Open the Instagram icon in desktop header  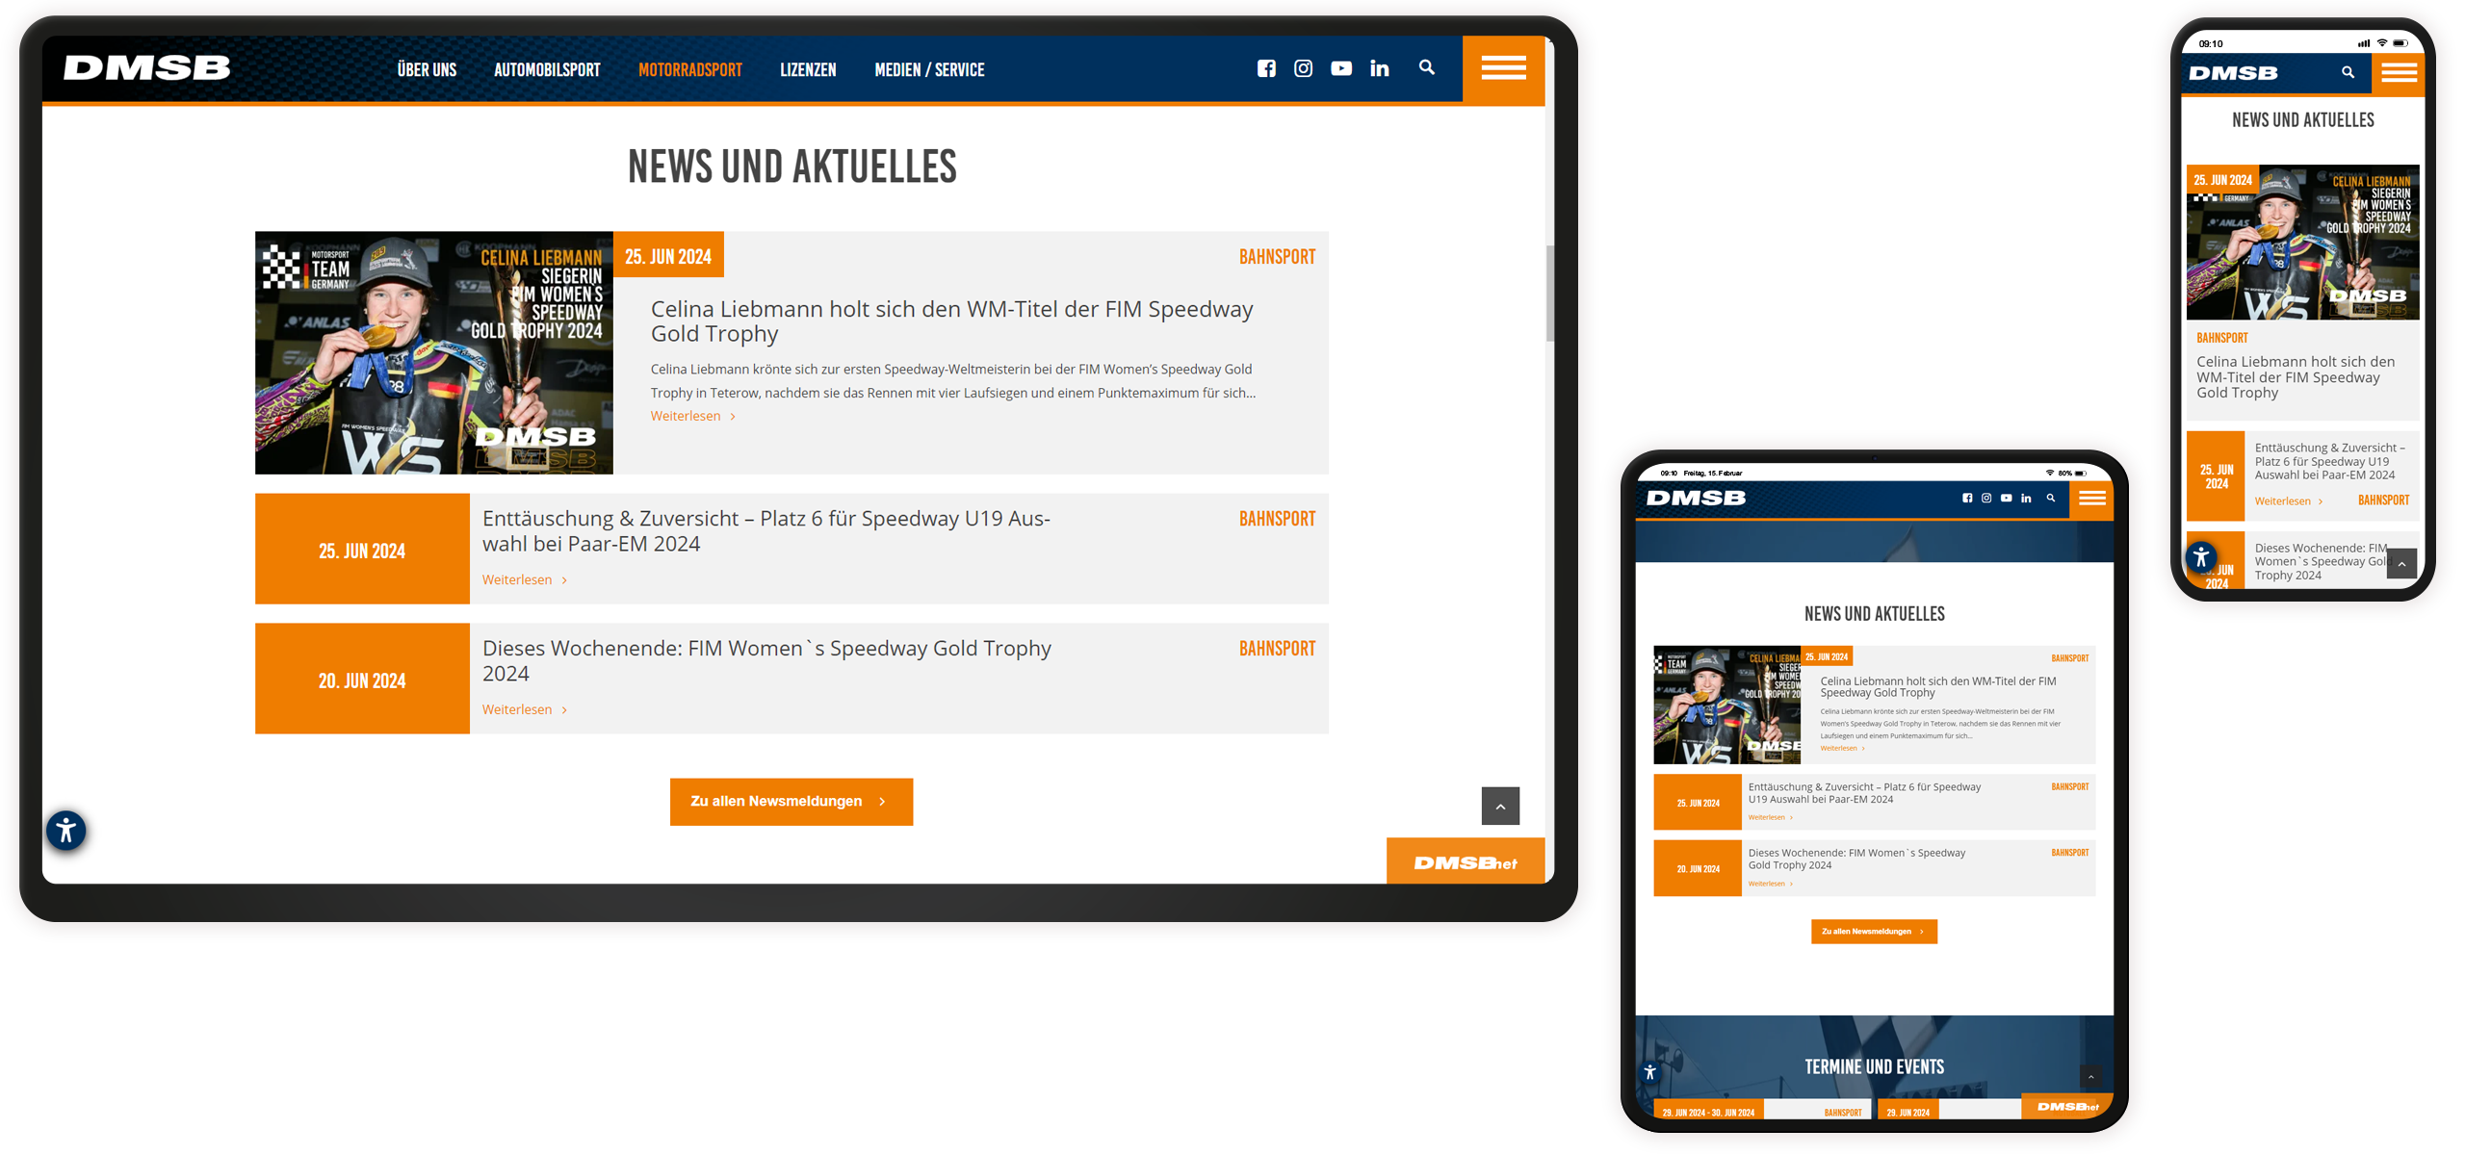tap(1303, 68)
